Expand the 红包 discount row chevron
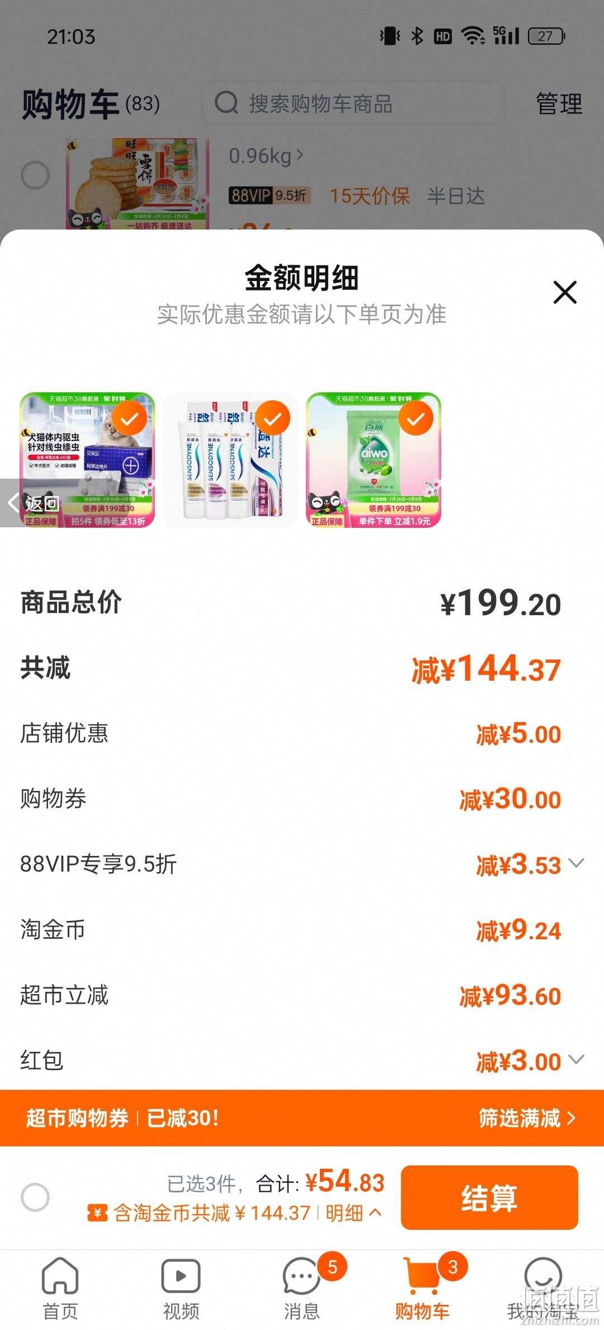This screenshot has width=604, height=1330. (577, 1059)
